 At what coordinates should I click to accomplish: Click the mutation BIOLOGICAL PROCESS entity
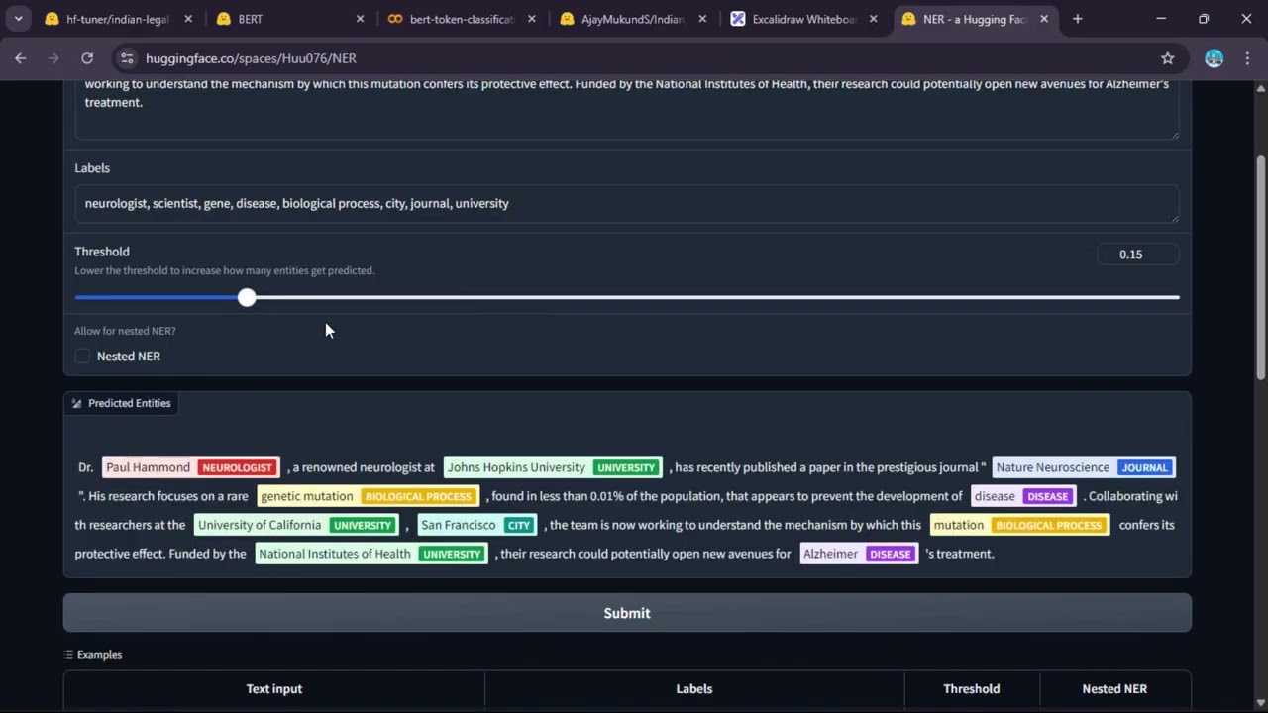[1019, 525]
